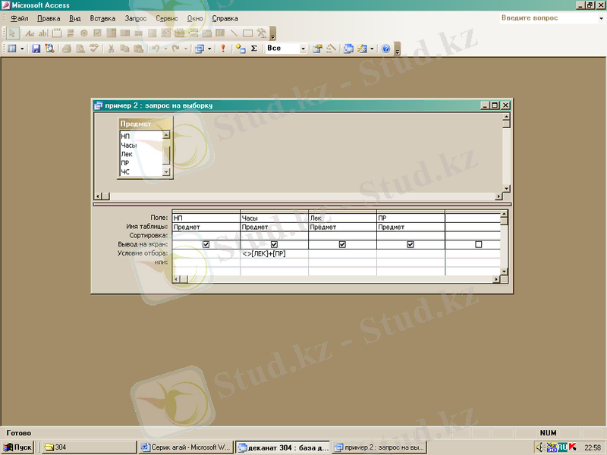Click the Database Window icon
Screen dimensions: 607x455
[x=348, y=49]
